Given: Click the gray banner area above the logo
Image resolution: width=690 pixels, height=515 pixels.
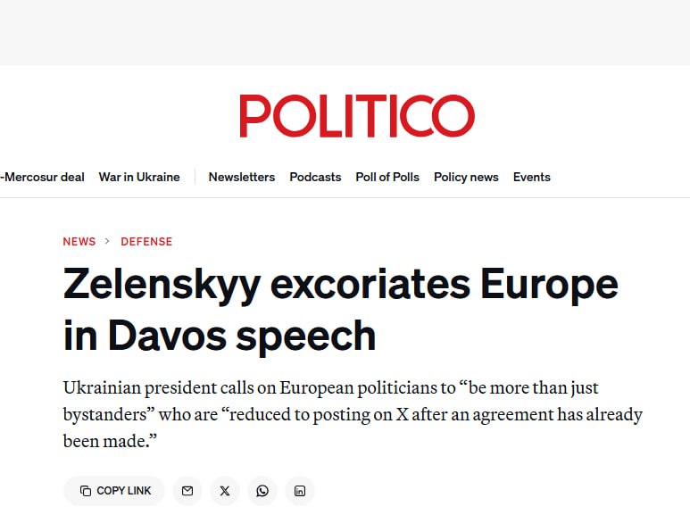Looking at the screenshot, I should [x=345, y=32].
